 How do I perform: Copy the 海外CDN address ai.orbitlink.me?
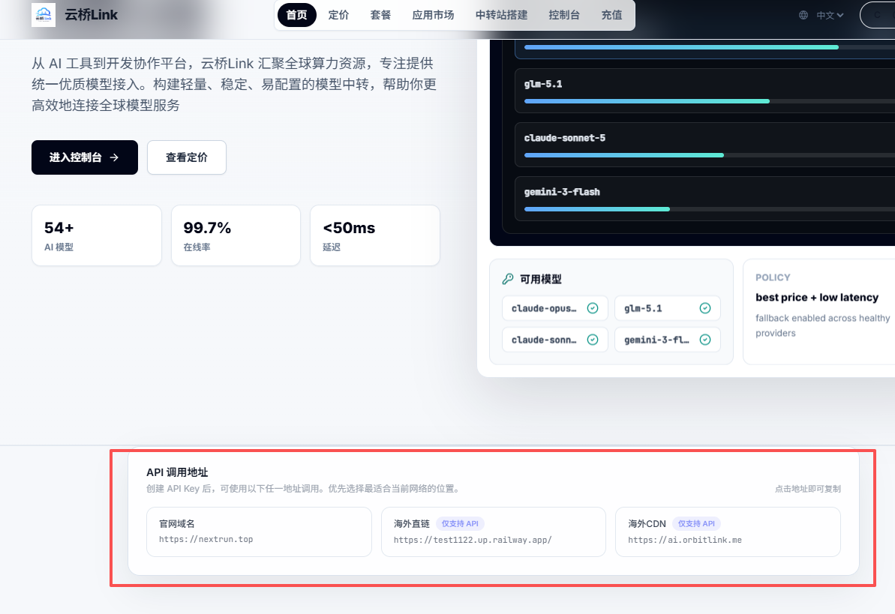point(728,532)
